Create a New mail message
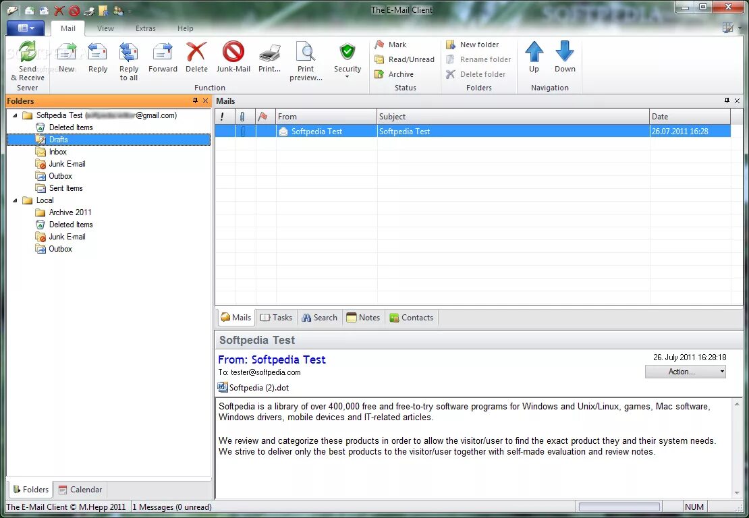This screenshot has height=518, width=749. [x=66, y=57]
